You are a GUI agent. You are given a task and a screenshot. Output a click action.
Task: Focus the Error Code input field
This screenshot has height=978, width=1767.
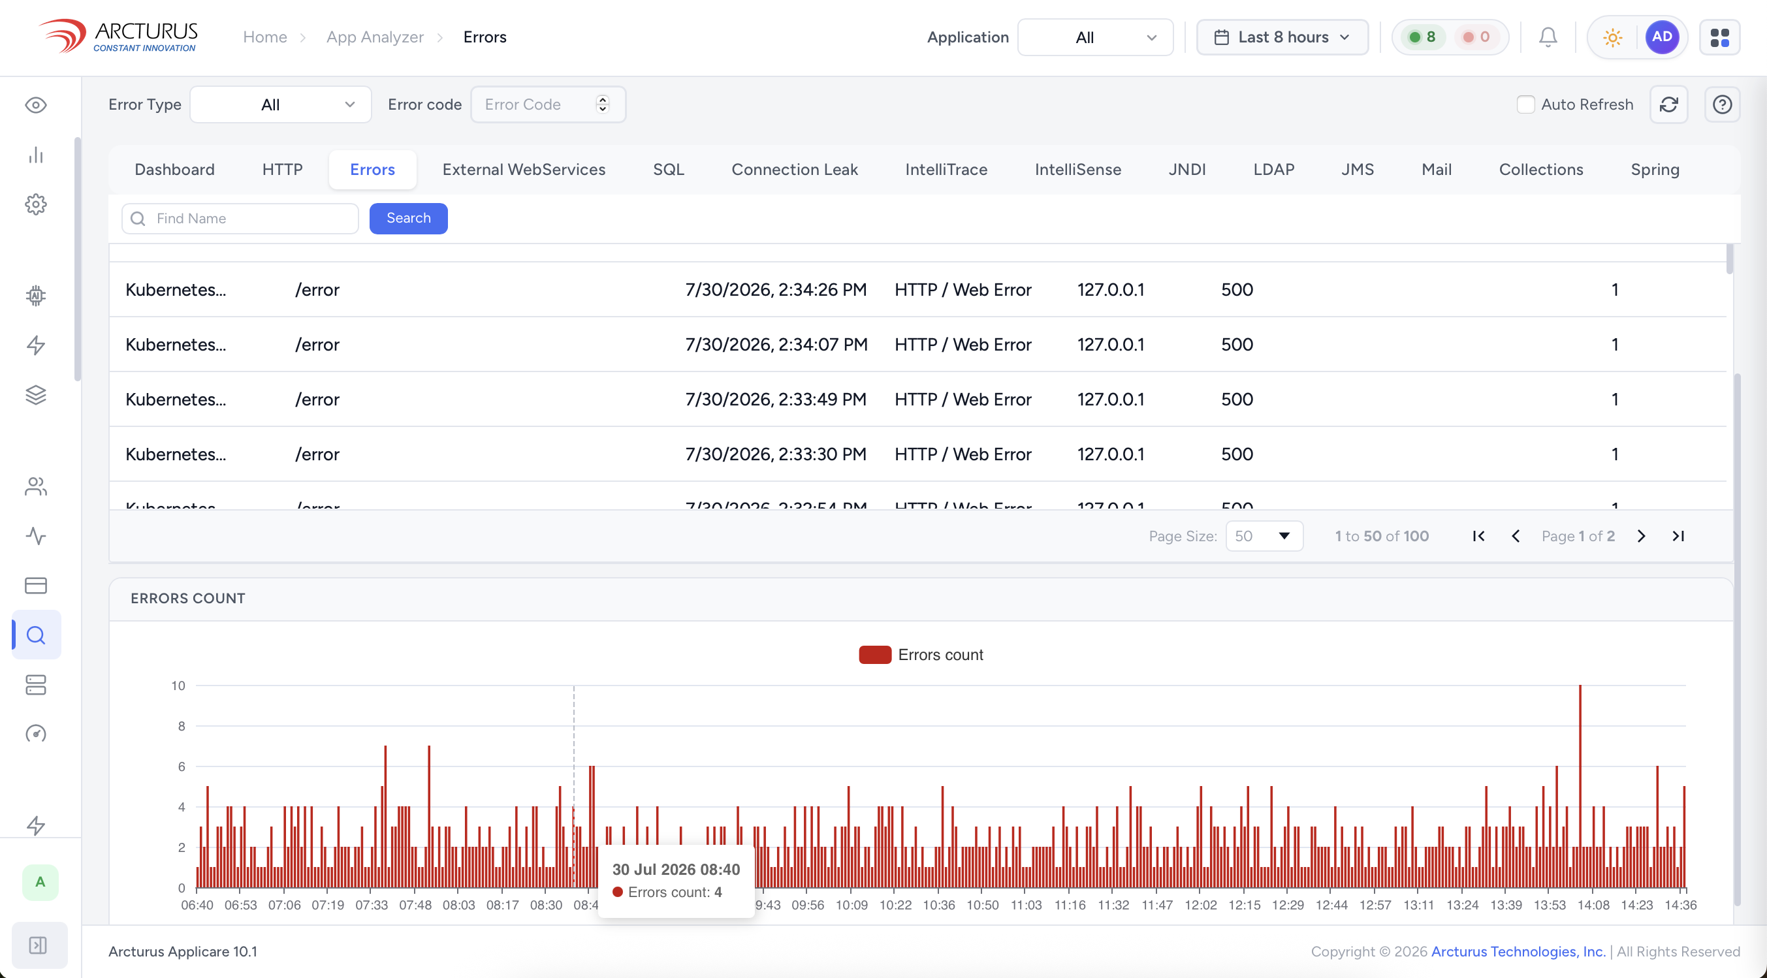(547, 104)
